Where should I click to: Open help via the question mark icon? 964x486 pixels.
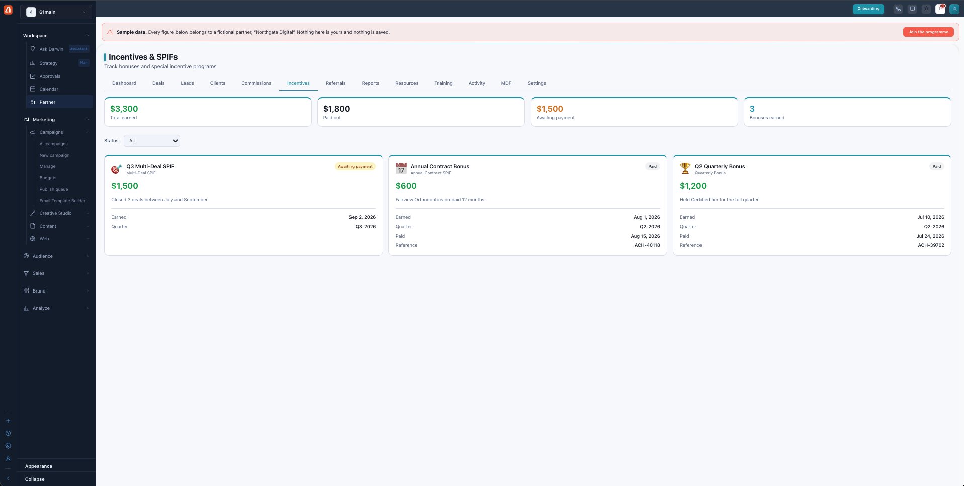tap(8, 433)
